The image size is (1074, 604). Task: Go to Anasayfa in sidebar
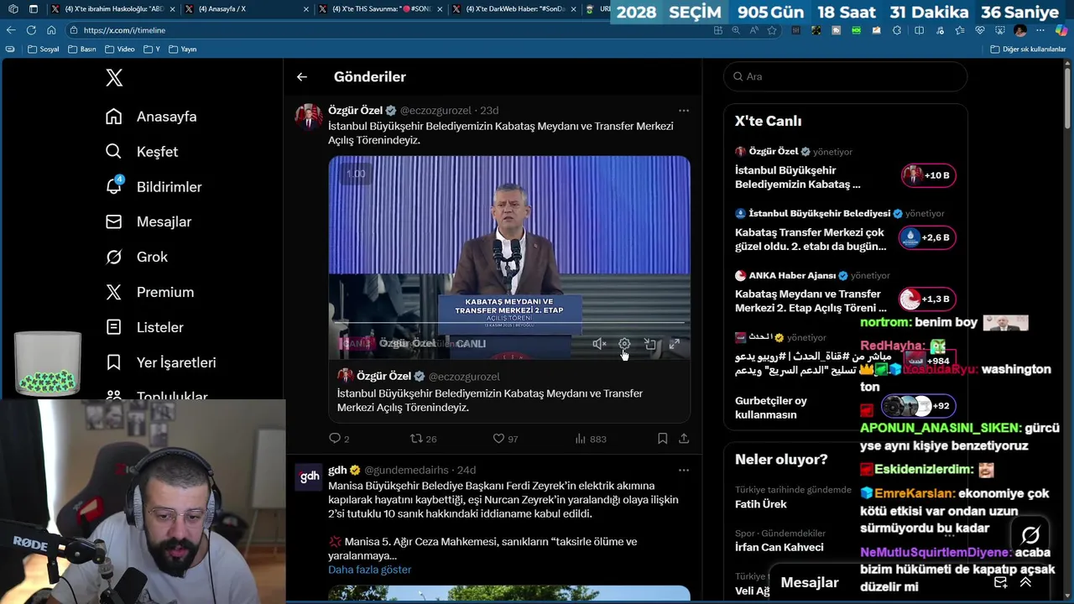(x=151, y=117)
